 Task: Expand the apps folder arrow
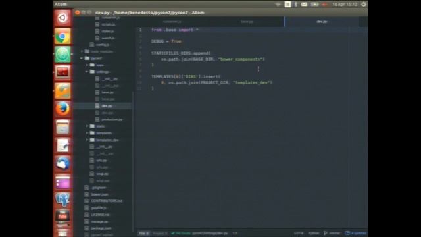click(x=87, y=65)
